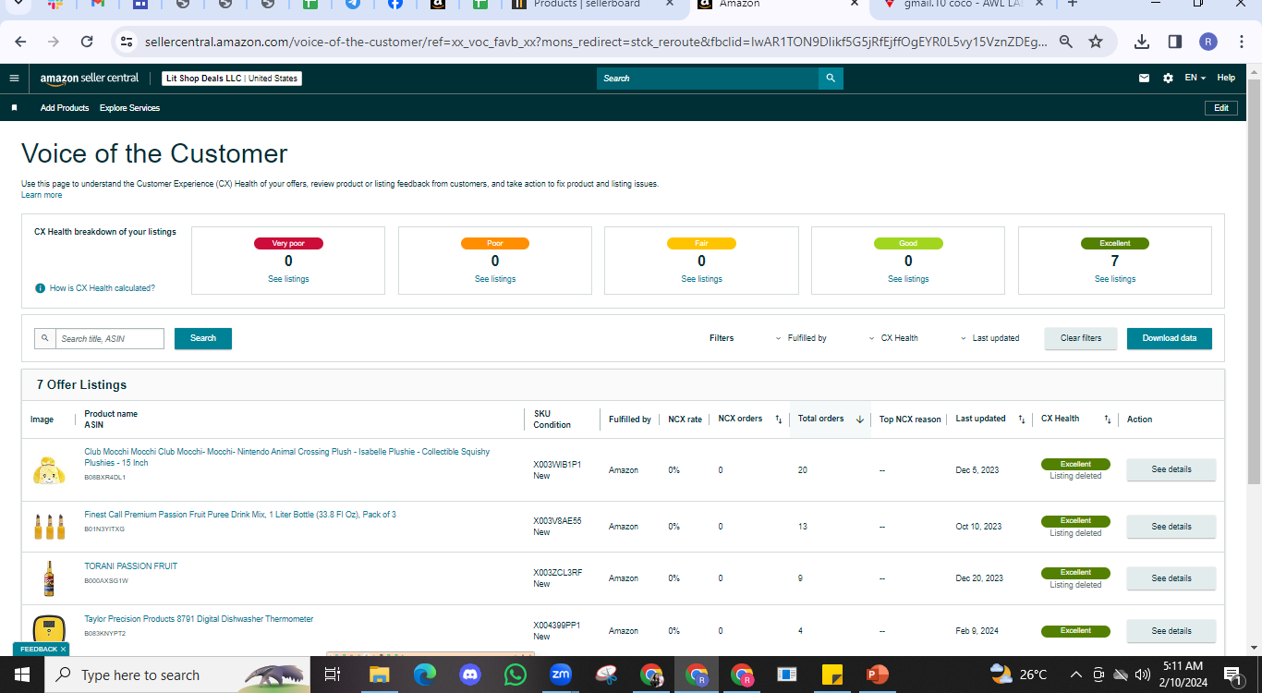1262x693 pixels.
Task: Click See details for Taylor Thermometer row
Action: (x=1171, y=631)
